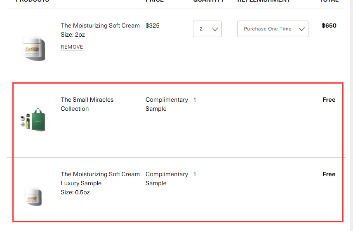Click the Luxury Sample 0.5oz jar image
The width and height of the screenshot is (353, 231).
(x=33, y=197)
